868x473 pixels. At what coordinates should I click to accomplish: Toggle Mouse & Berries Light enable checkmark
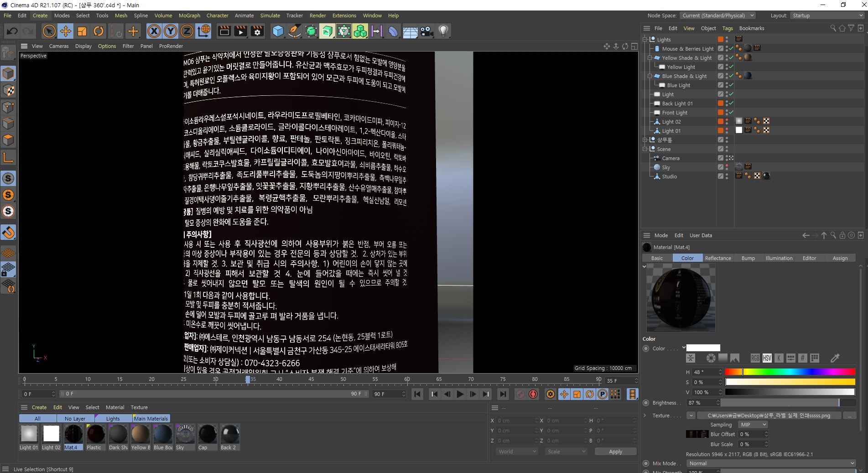pos(731,49)
